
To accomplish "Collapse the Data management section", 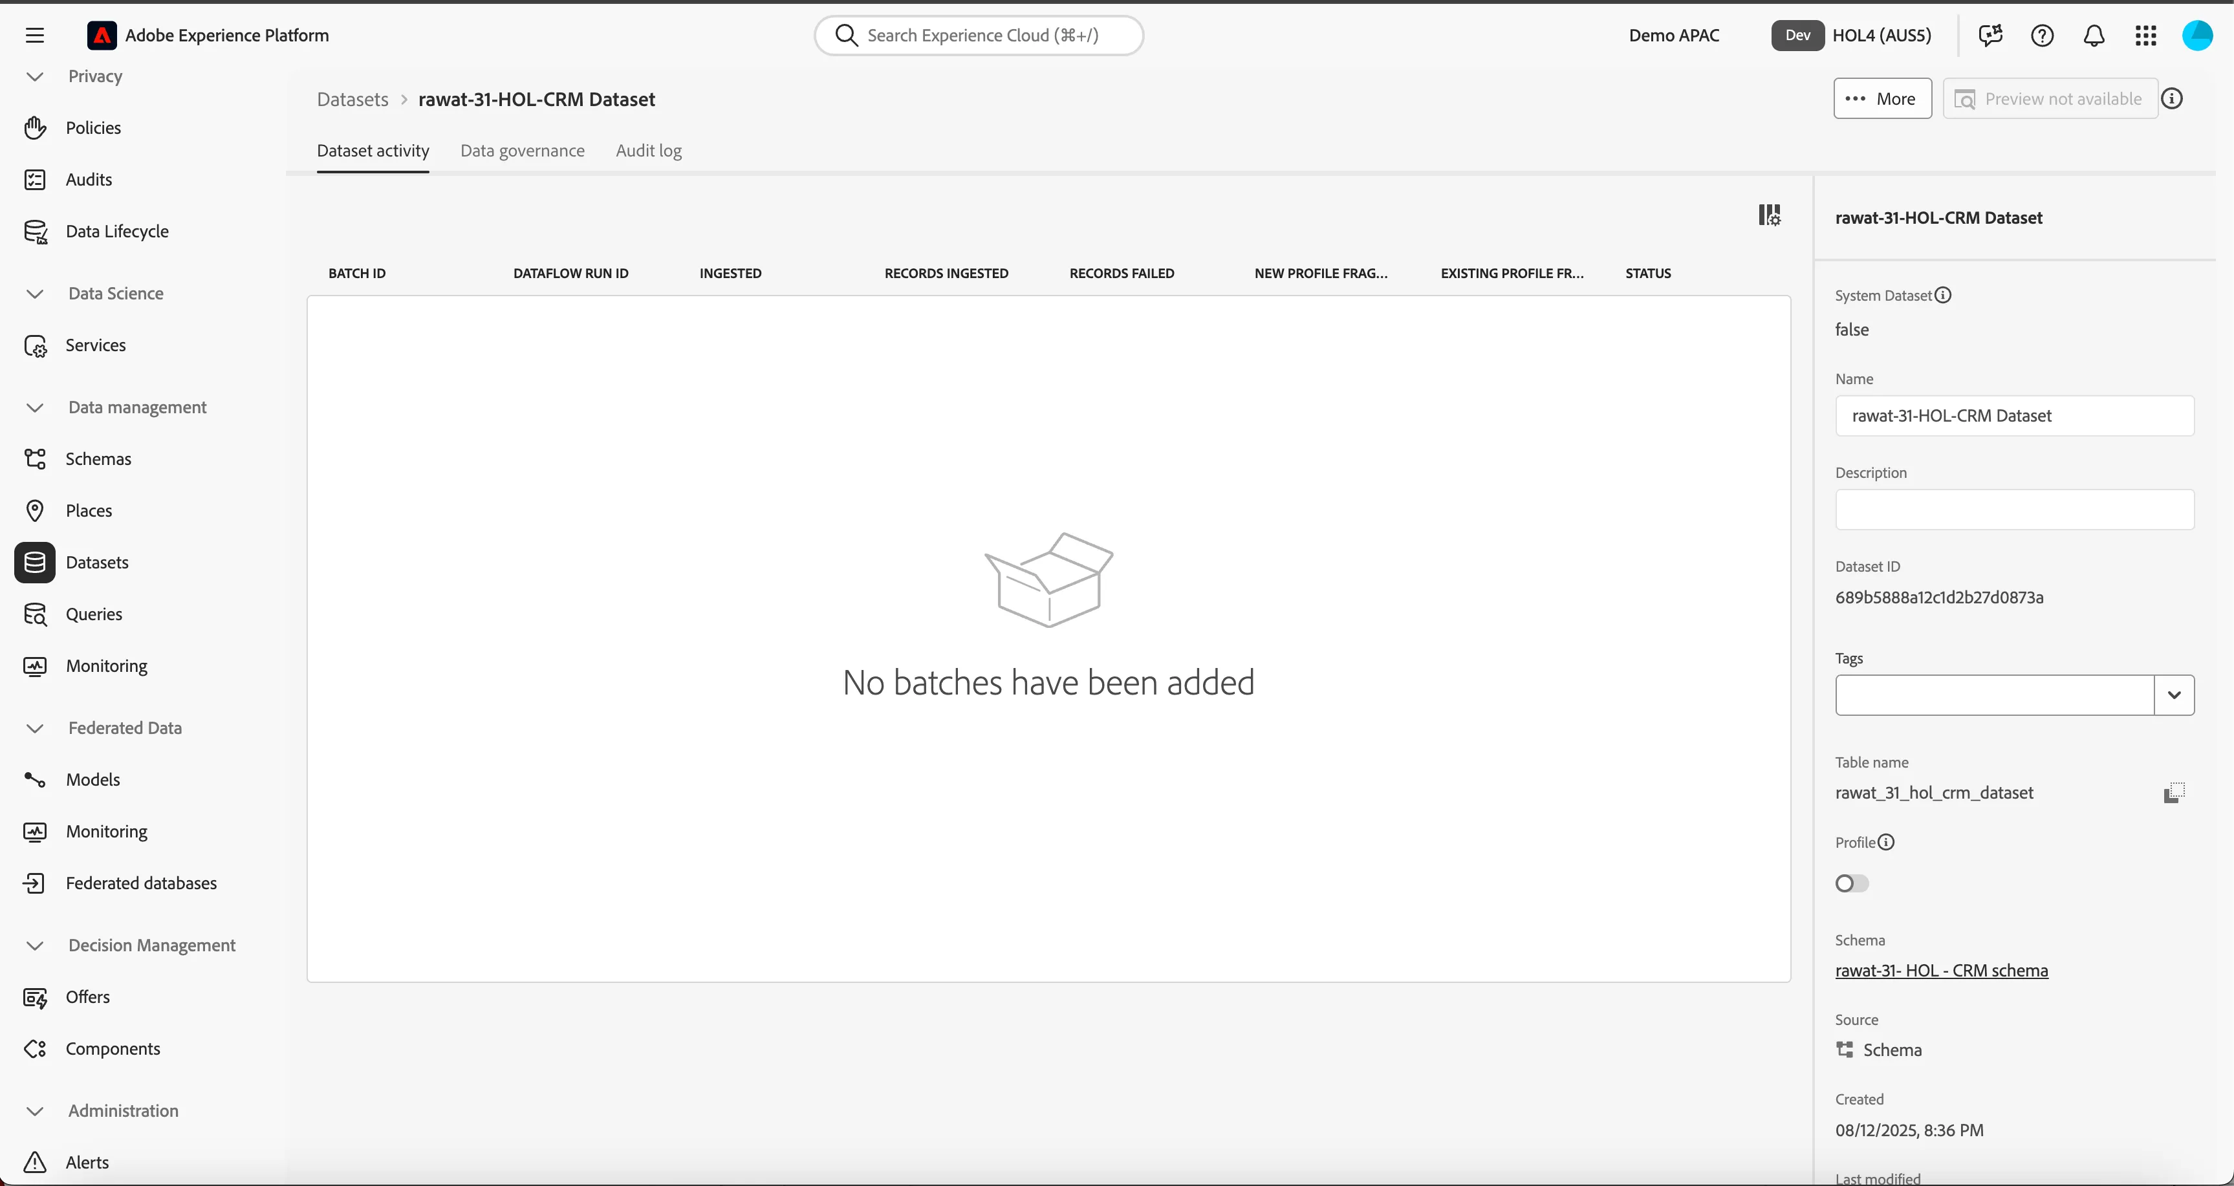I will [x=35, y=407].
